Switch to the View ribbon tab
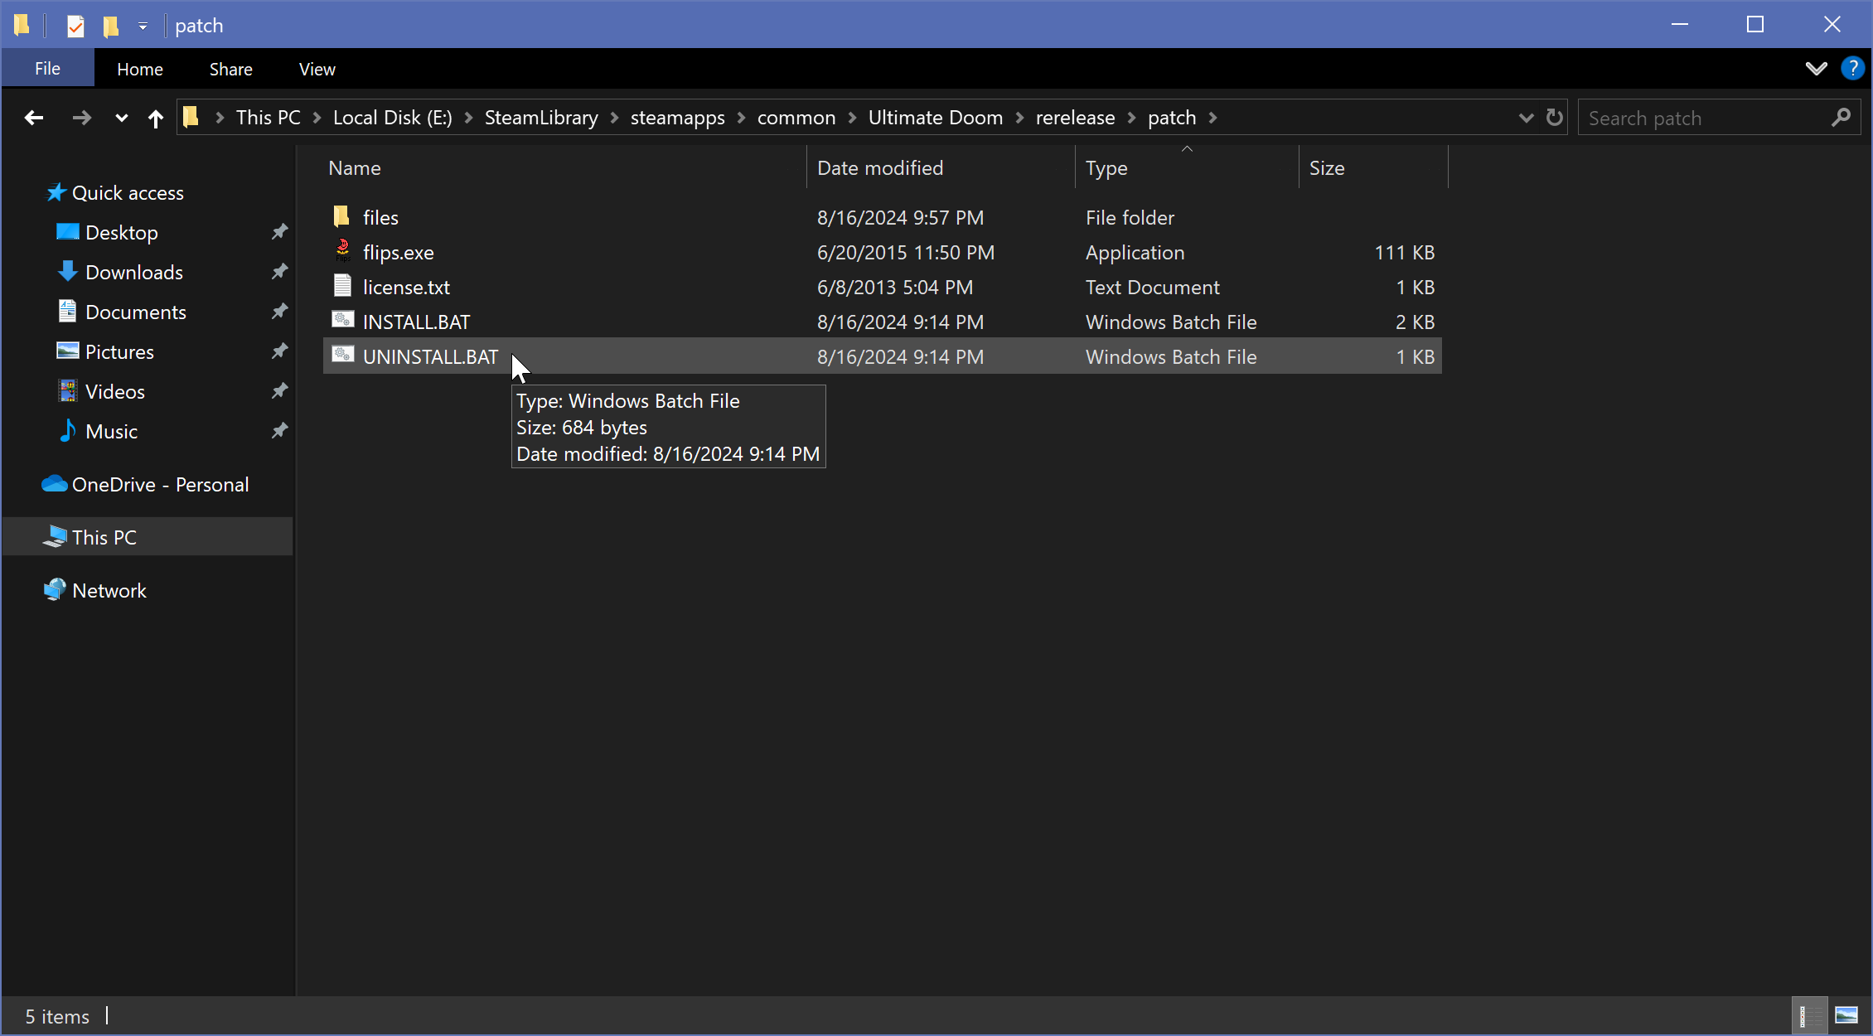This screenshot has width=1873, height=1036. (x=317, y=69)
